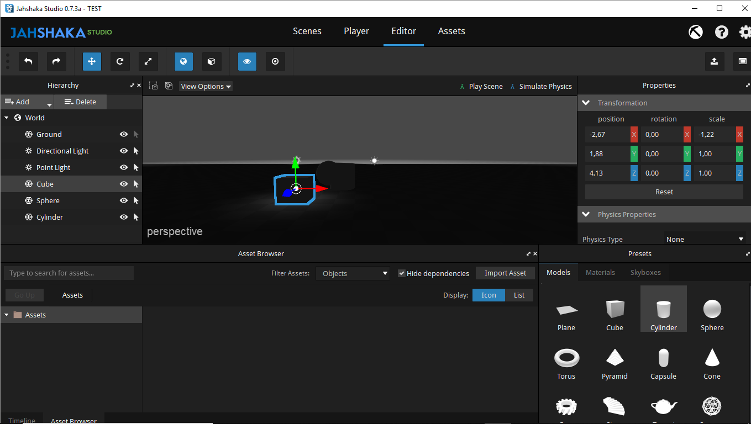Viewport: 751px width, 424px height.
Task: Hide the Sphere object
Action: pos(124,200)
